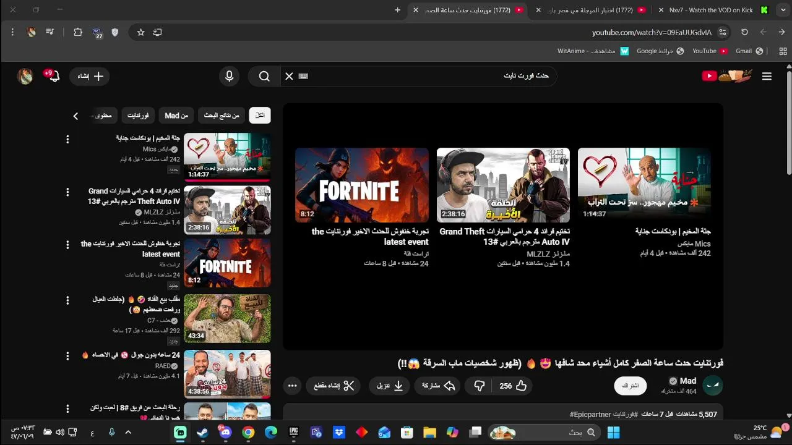
Task: Open options for 'رحلة البحث عن فريق' sidebar video
Action: 67,409
